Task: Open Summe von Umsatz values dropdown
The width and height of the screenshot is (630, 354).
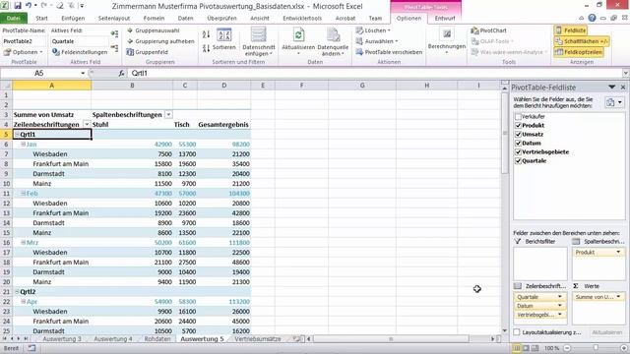Action: 618,297
